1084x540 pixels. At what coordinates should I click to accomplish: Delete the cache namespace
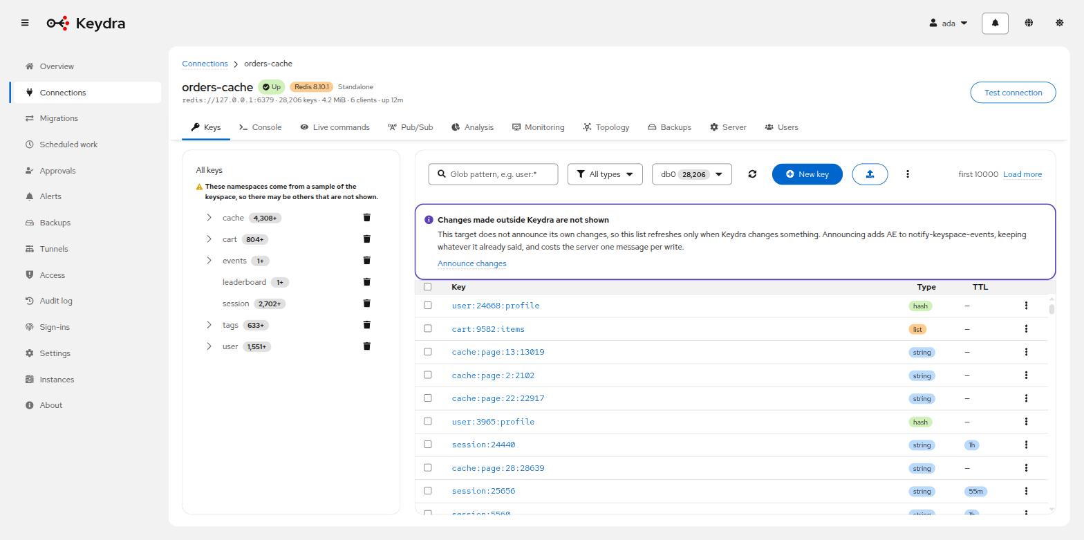point(367,217)
